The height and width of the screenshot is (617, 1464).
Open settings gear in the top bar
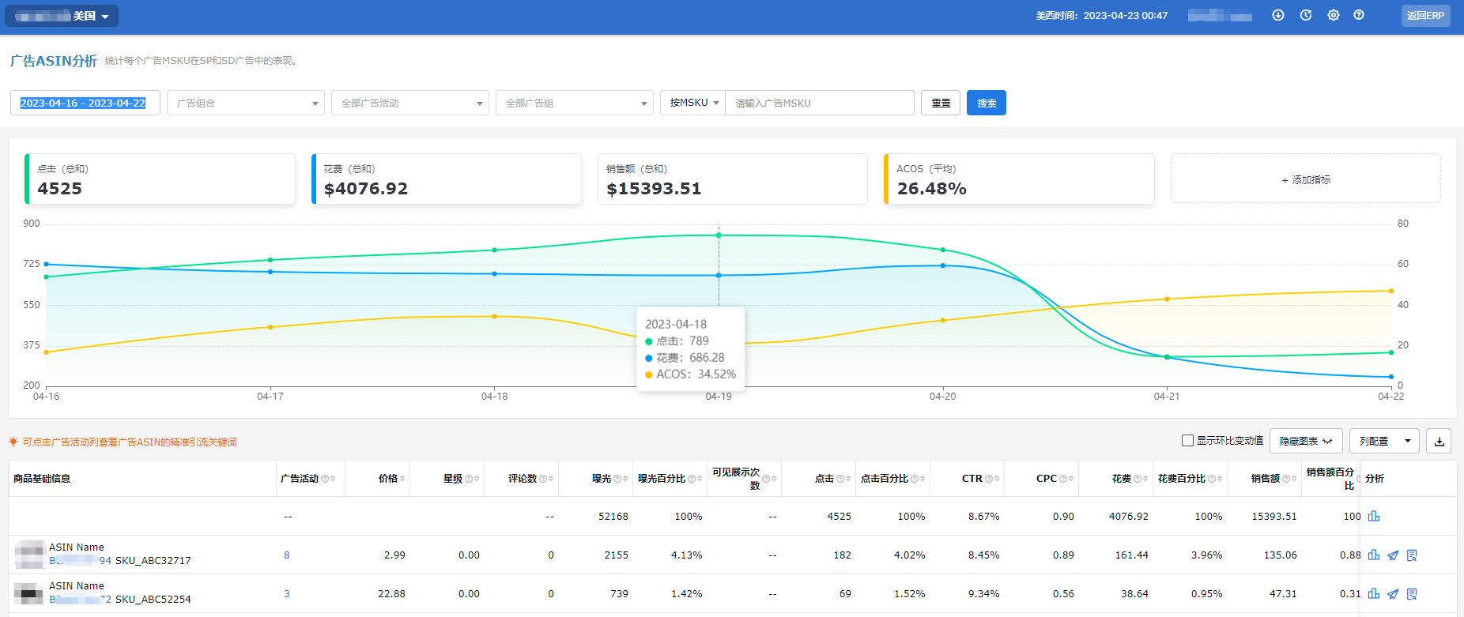tap(1334, 15)
